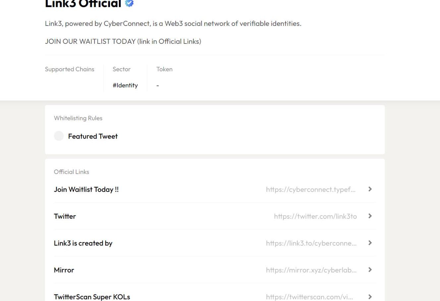Select the Twitter official link label
The image size is (440, 301).
[x=65, y=216]
